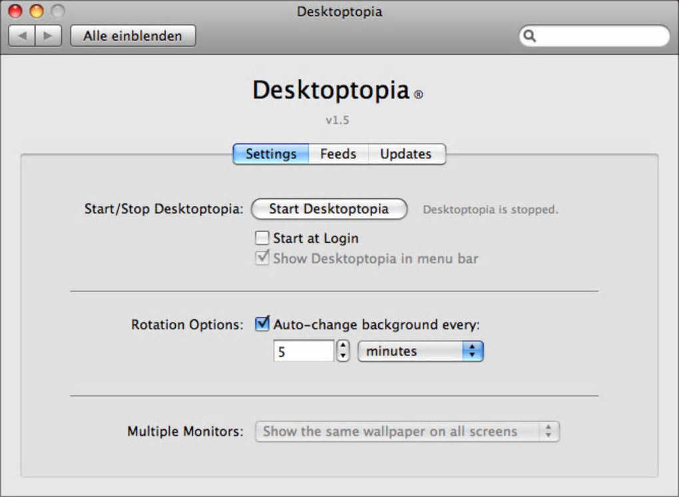679x497 pixels.
Task: Enable the Start at Login checkbox
Action: coord(262,238)
